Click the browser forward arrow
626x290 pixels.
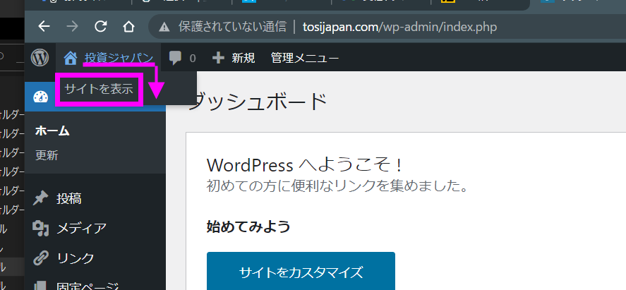pos(72,27)
